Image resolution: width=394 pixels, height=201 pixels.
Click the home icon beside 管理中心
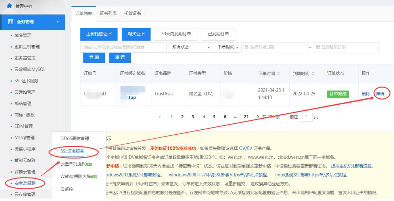tap(9, 6)
